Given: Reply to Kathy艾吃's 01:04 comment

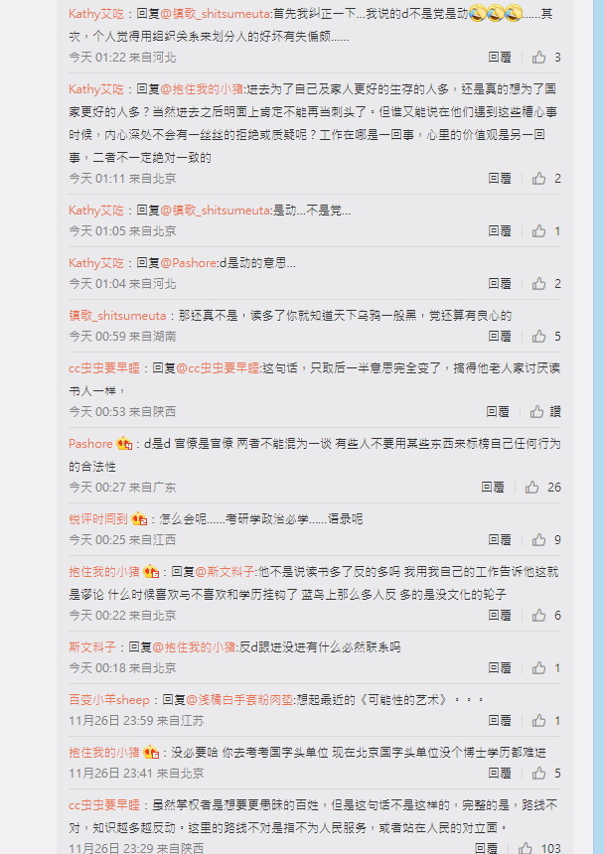Looking at the screenshot, I should coord(500,283).
